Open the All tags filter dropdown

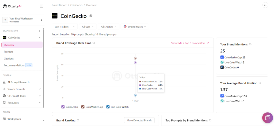coord(88,27)
